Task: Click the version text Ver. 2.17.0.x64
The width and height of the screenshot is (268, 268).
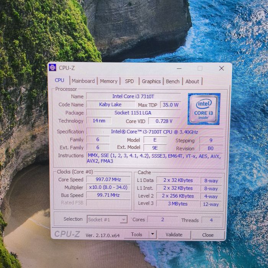Action: point(103,235)
